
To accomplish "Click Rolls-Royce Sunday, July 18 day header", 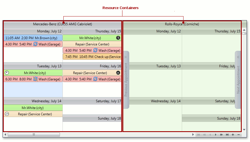I will (211, 118).
